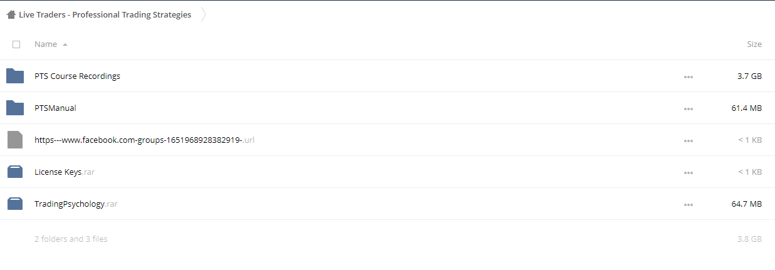Open the three-dots menu for License Keys.rar
The height and width of the screenshot is (270, 775).
689,172
